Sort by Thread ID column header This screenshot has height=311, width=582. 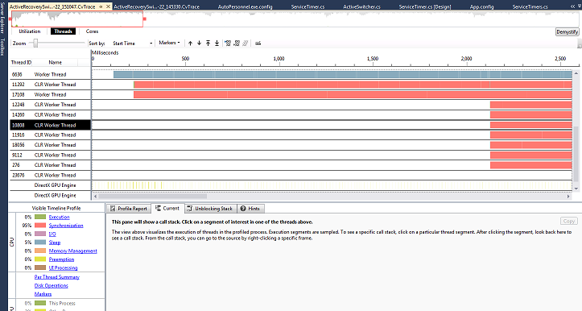click(x=21, y=62)
